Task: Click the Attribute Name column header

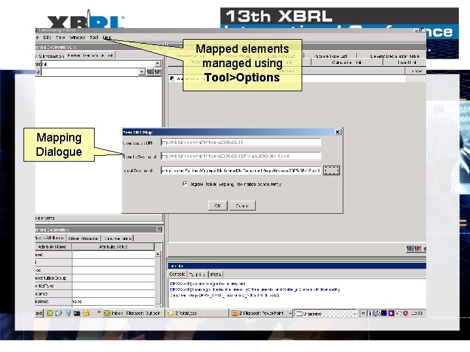Action: 52,246
